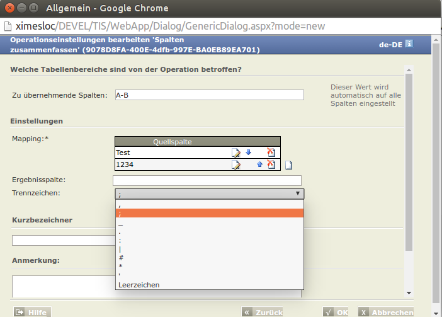Screen dimensions: 442x317
Task: Focus the Ergebnisspalte input field
Action: [x=207, y=180]
